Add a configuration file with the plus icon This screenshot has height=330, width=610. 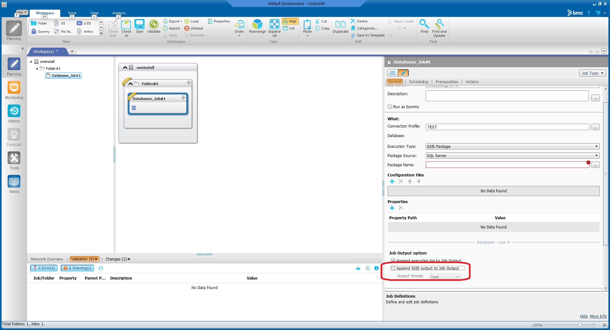click(x=392, y=181)
